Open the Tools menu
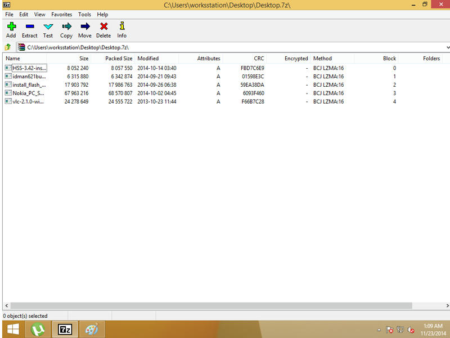450x338 pixels. coord(84,15)
